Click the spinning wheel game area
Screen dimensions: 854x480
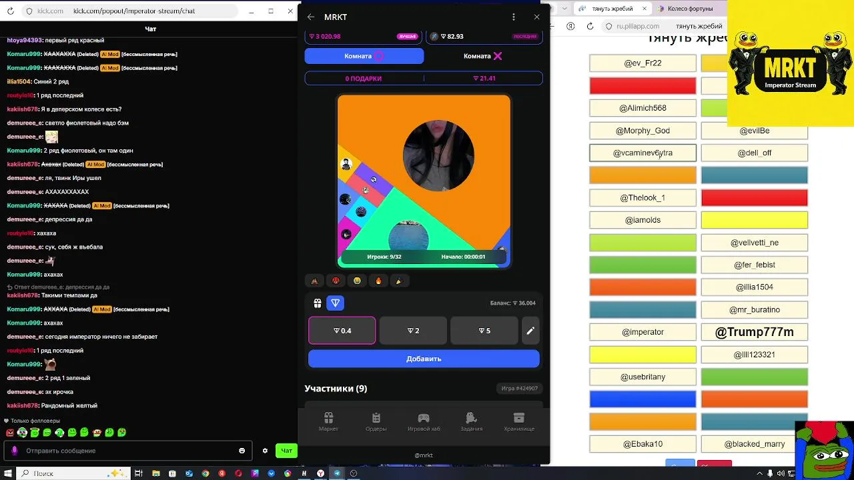[424, 181]
